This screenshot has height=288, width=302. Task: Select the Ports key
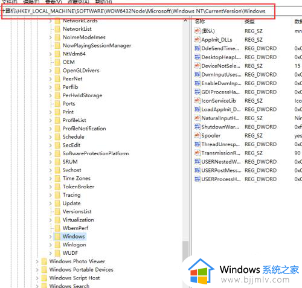pyautogui.click(x=69, y=104)
